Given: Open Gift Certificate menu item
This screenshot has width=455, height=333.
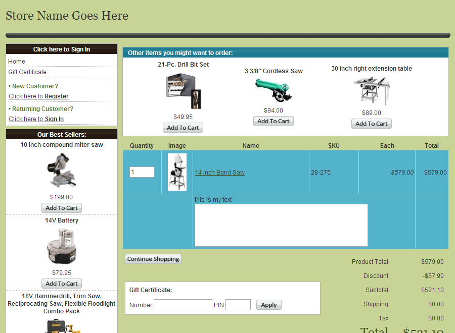Looking at the screenshot, I should 27,72.
